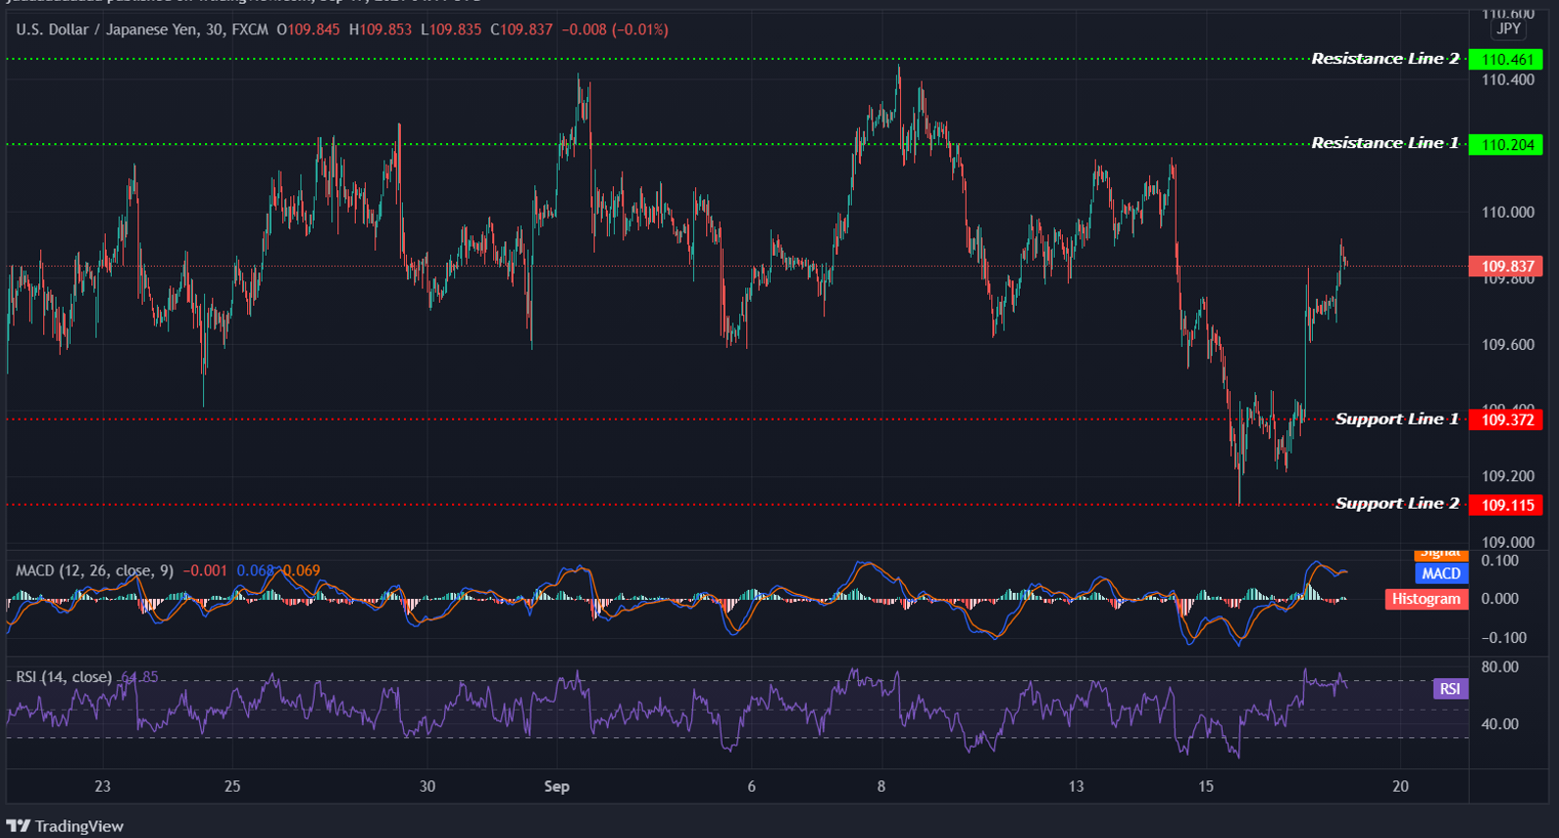This screenshot has height=838, width=1559.
Task: Click the -0.100 MACD axis label
Action: (1504, 638)
